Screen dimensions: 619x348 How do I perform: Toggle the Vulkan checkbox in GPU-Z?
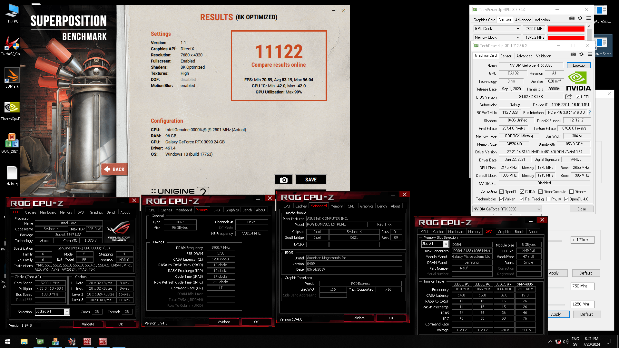[x=501, y=199]
